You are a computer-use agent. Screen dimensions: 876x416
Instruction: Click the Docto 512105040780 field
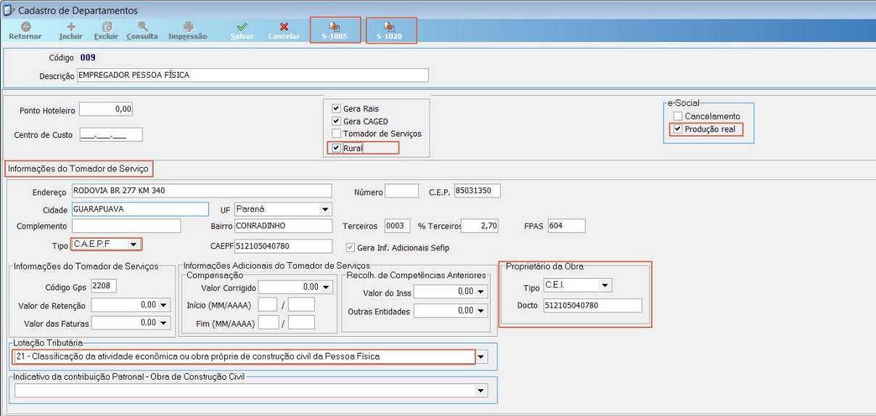pos(592,306)
